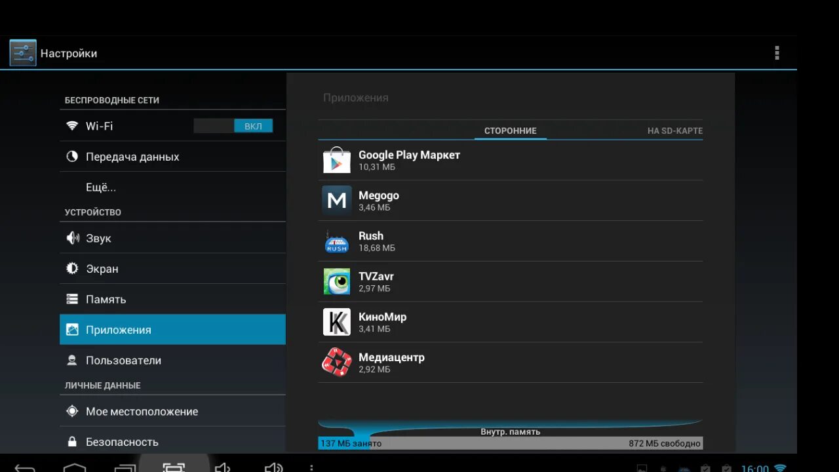Open Megogo app details
The image size is (839, 472).
tap(511, 201)
